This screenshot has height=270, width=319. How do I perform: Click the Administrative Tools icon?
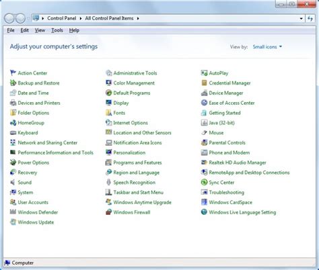pyautogui.click(x=108, y=73)
